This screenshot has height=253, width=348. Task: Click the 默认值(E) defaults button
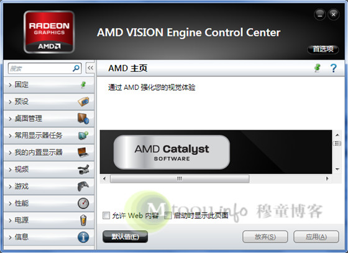125,237
